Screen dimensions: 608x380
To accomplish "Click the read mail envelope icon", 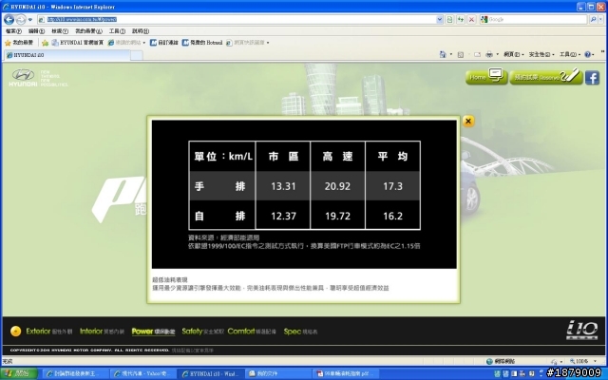I will (477, 55).
